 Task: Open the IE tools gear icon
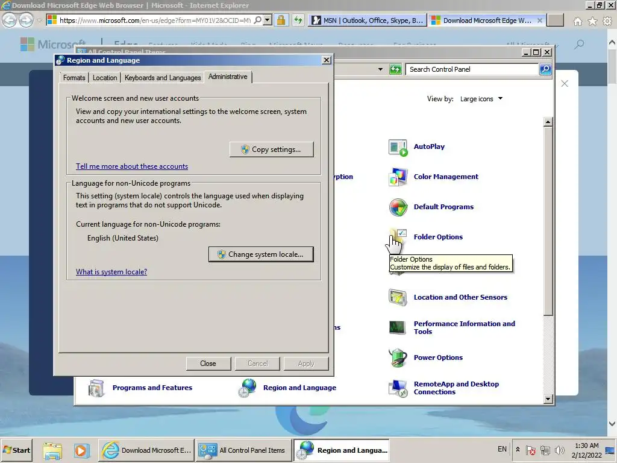point(607,21)
